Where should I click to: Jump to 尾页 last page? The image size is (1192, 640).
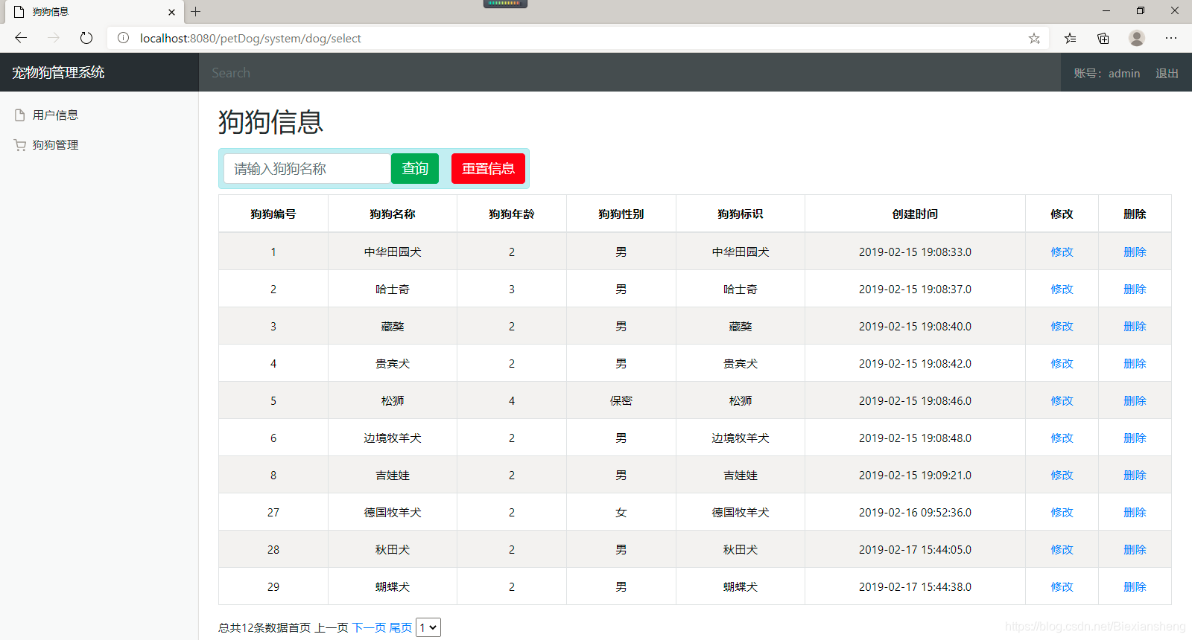pos(400,627)
